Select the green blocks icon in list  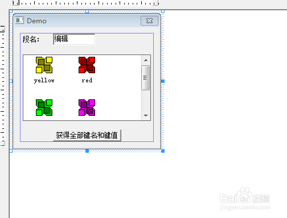click(x=44, y=107)
